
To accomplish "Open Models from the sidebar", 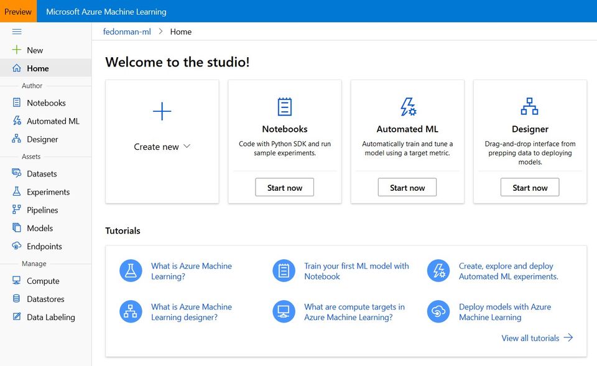I will [45, 228].
